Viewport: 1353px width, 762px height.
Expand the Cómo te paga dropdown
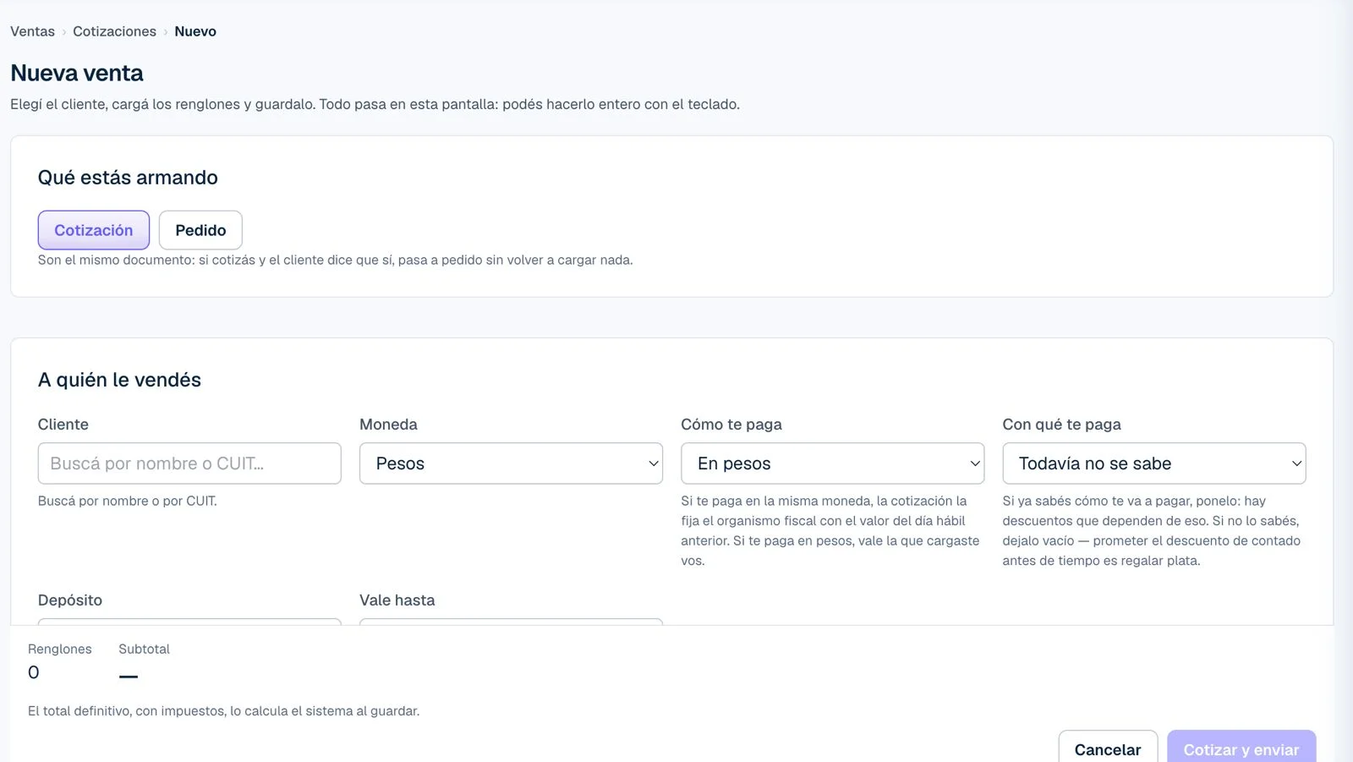pos(832,463)
